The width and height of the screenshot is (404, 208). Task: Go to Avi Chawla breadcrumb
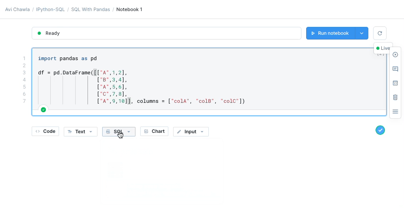[x=17, y=9]
